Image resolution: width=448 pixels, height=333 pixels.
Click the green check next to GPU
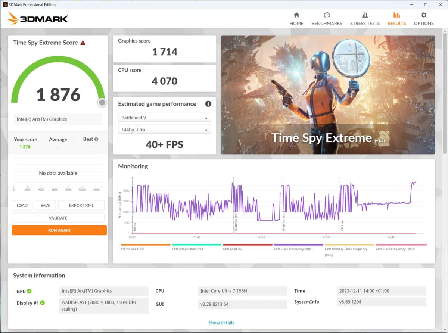tap(29, 291)
